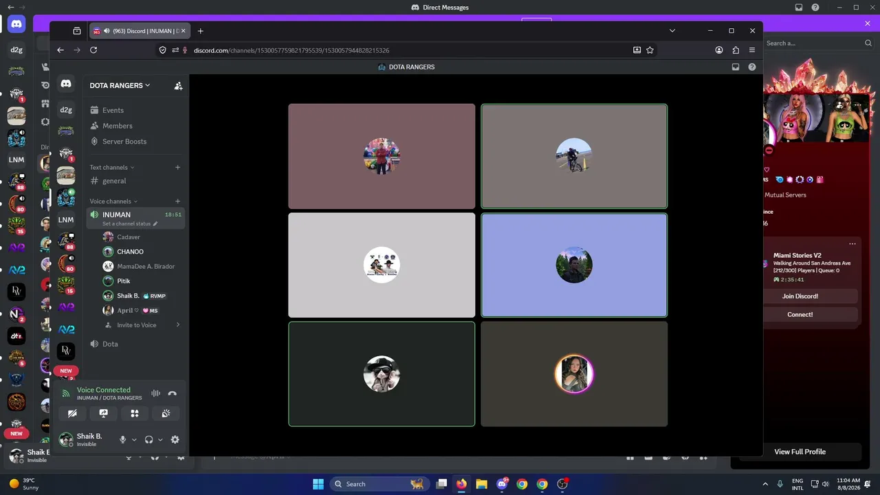Open Discord help in the browser header
This screenshot has height=495, width=880.
click(751, 67)
